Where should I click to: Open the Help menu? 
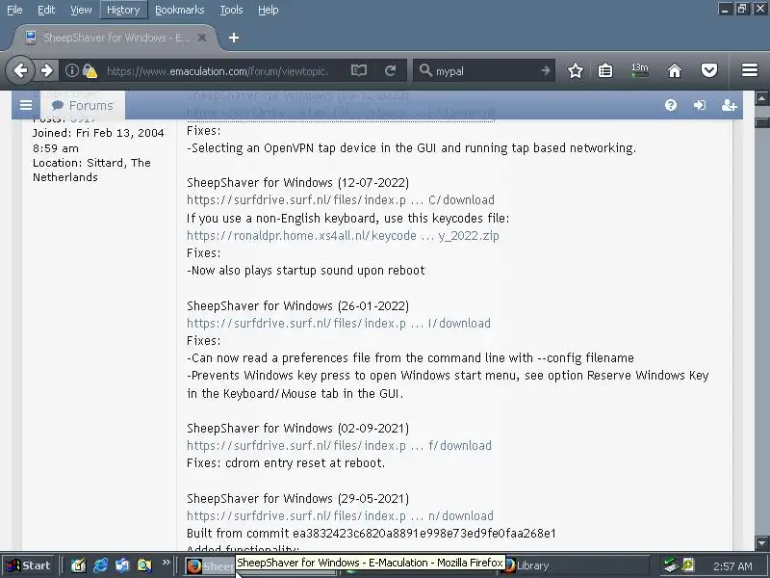click(269, 10)
